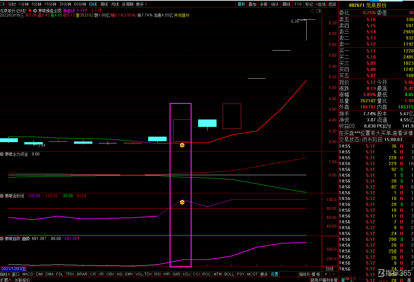The width and height of the screenshot is (414, 282).
Task: Select the ASI indicator
Action: pos(120,274)
